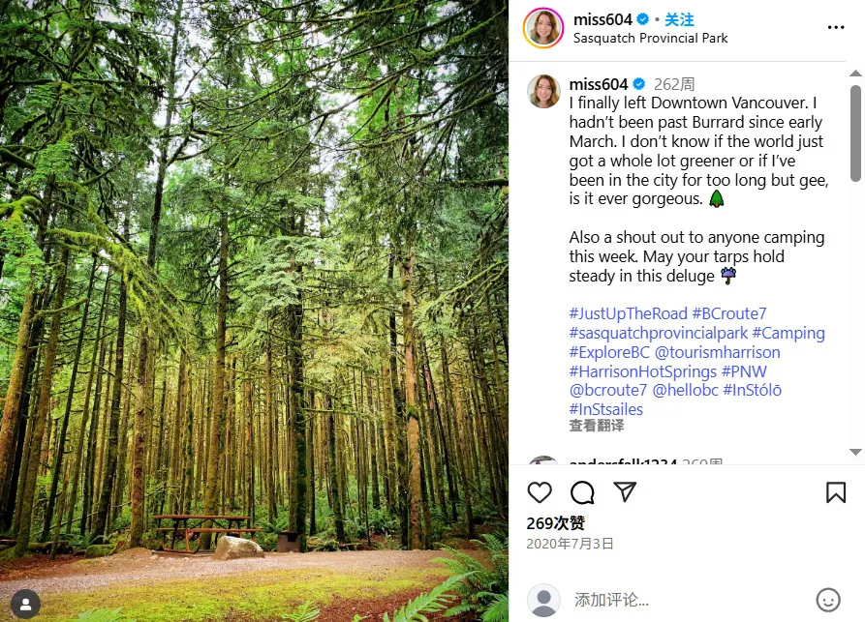Share post with paper plane icon
865x622 pixels.
point(625,492)
